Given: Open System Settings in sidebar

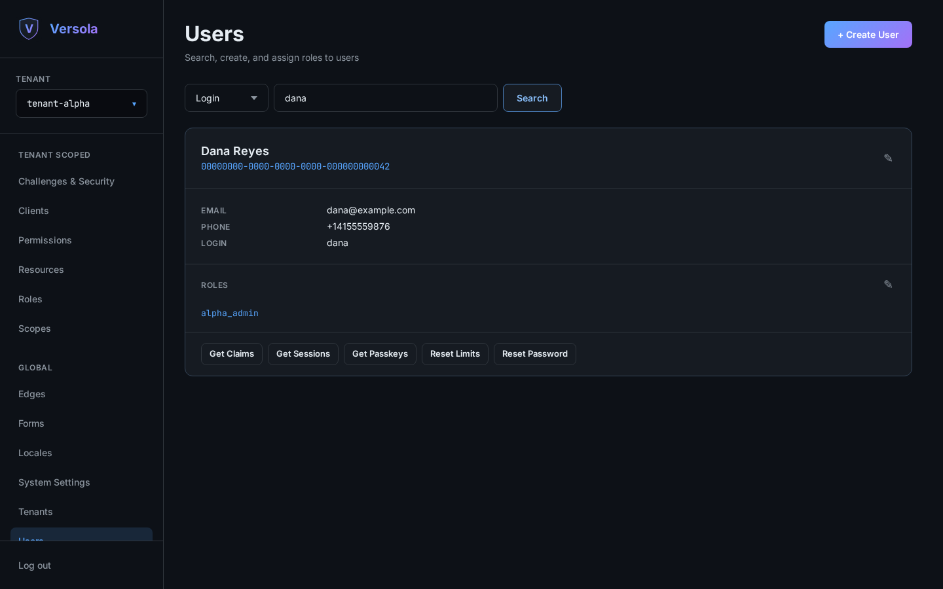Looking at the screenshot, I should tap(81, 482).
